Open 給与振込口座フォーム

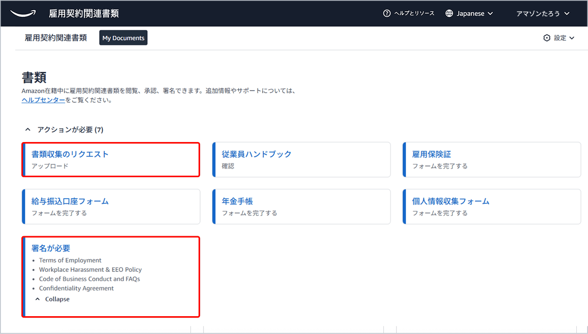(x=70, y=201)
